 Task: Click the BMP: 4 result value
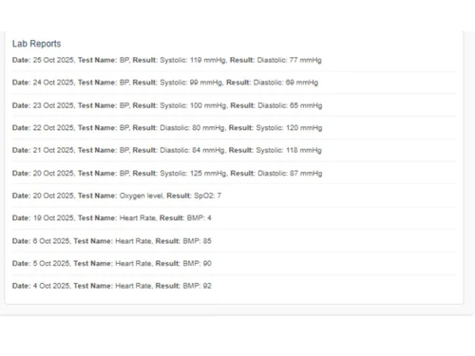pos(199,218)
